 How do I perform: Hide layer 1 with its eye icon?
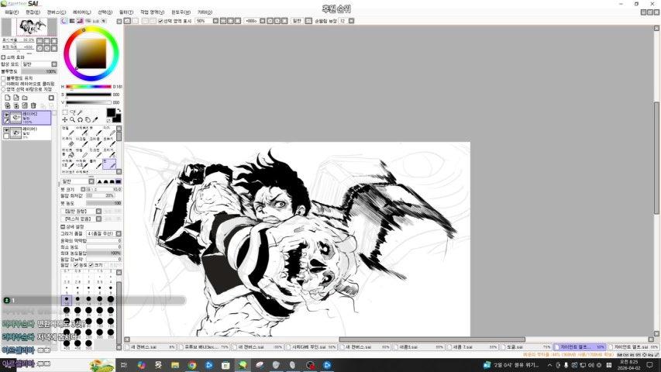point(6,130)
